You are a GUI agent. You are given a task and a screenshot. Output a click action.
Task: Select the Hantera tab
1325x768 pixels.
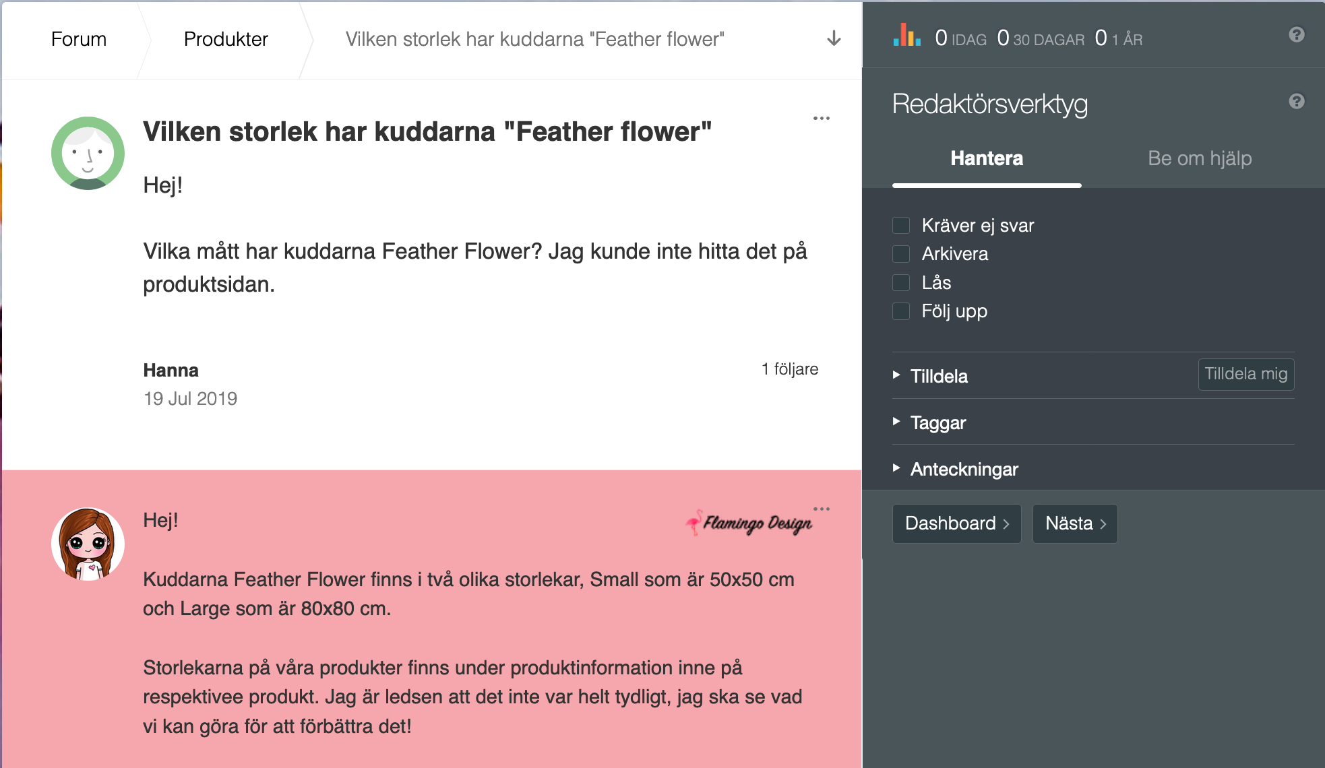pos(986,158)
